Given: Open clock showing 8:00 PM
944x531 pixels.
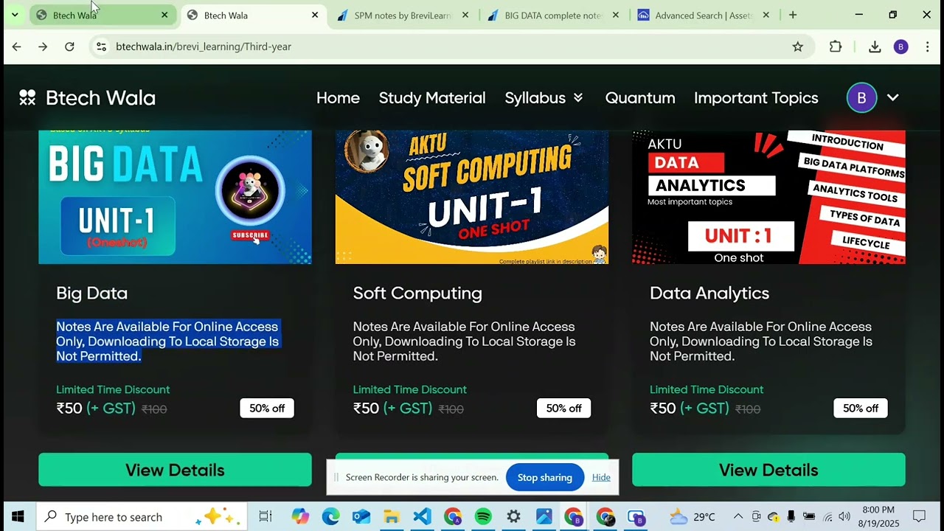Looking at the screenshot, I should (878, 517).
